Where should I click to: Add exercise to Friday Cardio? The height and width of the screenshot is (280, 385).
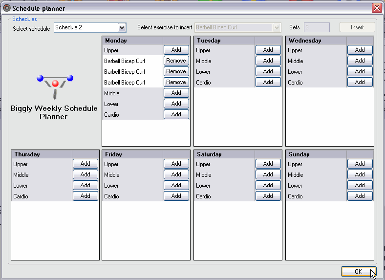tap(176, 196)
